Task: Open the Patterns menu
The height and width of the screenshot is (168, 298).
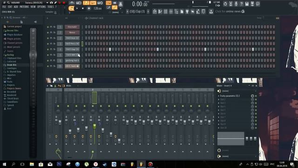Action: pyautogui.click(x=24, y=7)
